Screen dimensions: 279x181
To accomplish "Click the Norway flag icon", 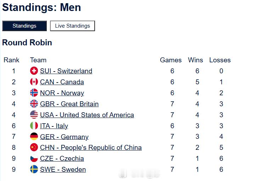I will tap(34, 93).
